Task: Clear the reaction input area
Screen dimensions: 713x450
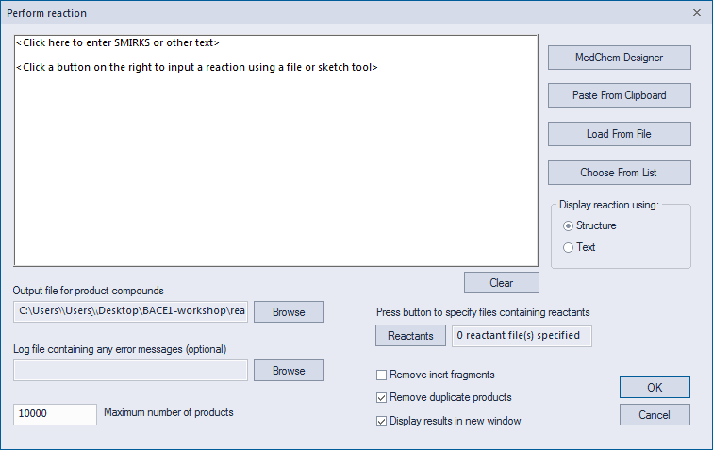Action: point(501,283)
